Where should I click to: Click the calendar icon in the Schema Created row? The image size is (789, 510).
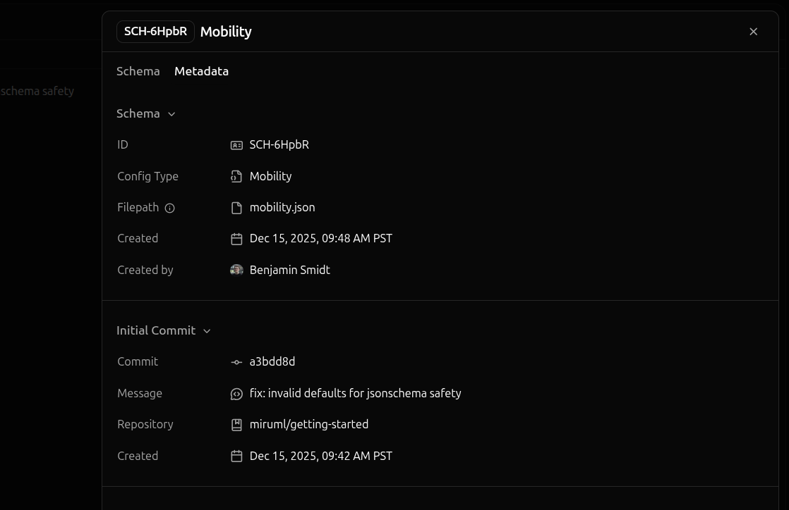[x=236, y=239]
